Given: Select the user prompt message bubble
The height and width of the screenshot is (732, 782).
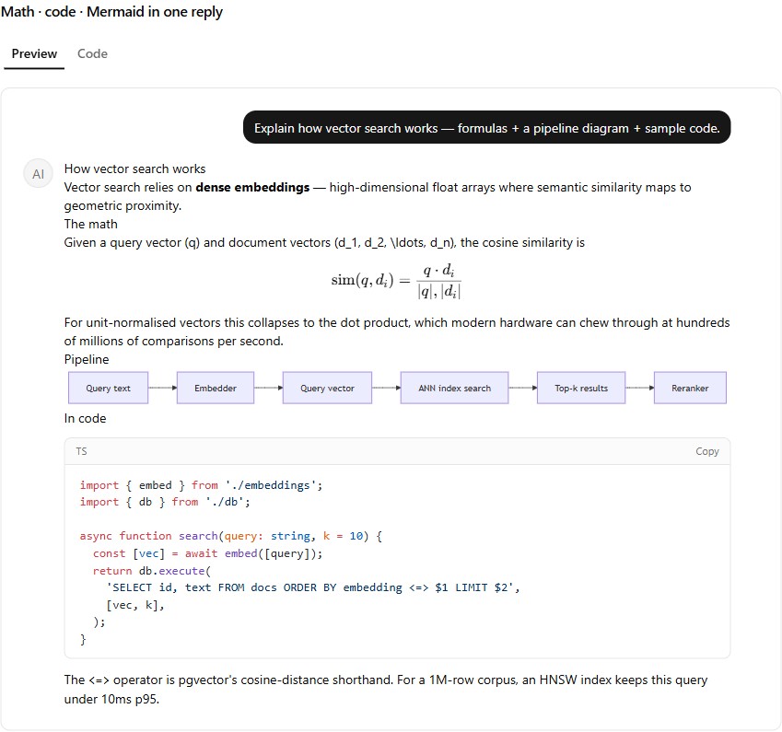Looking at the screenshot, I should (486, 128).
